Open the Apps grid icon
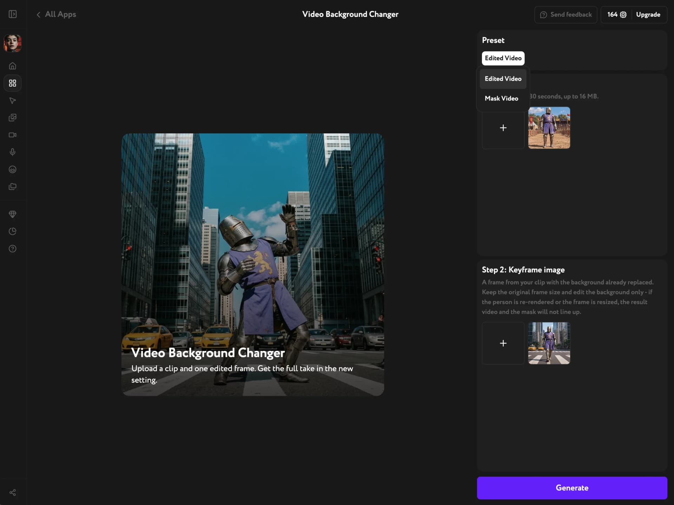The width and height of the screenshot is (674, 505). point(13,83)
